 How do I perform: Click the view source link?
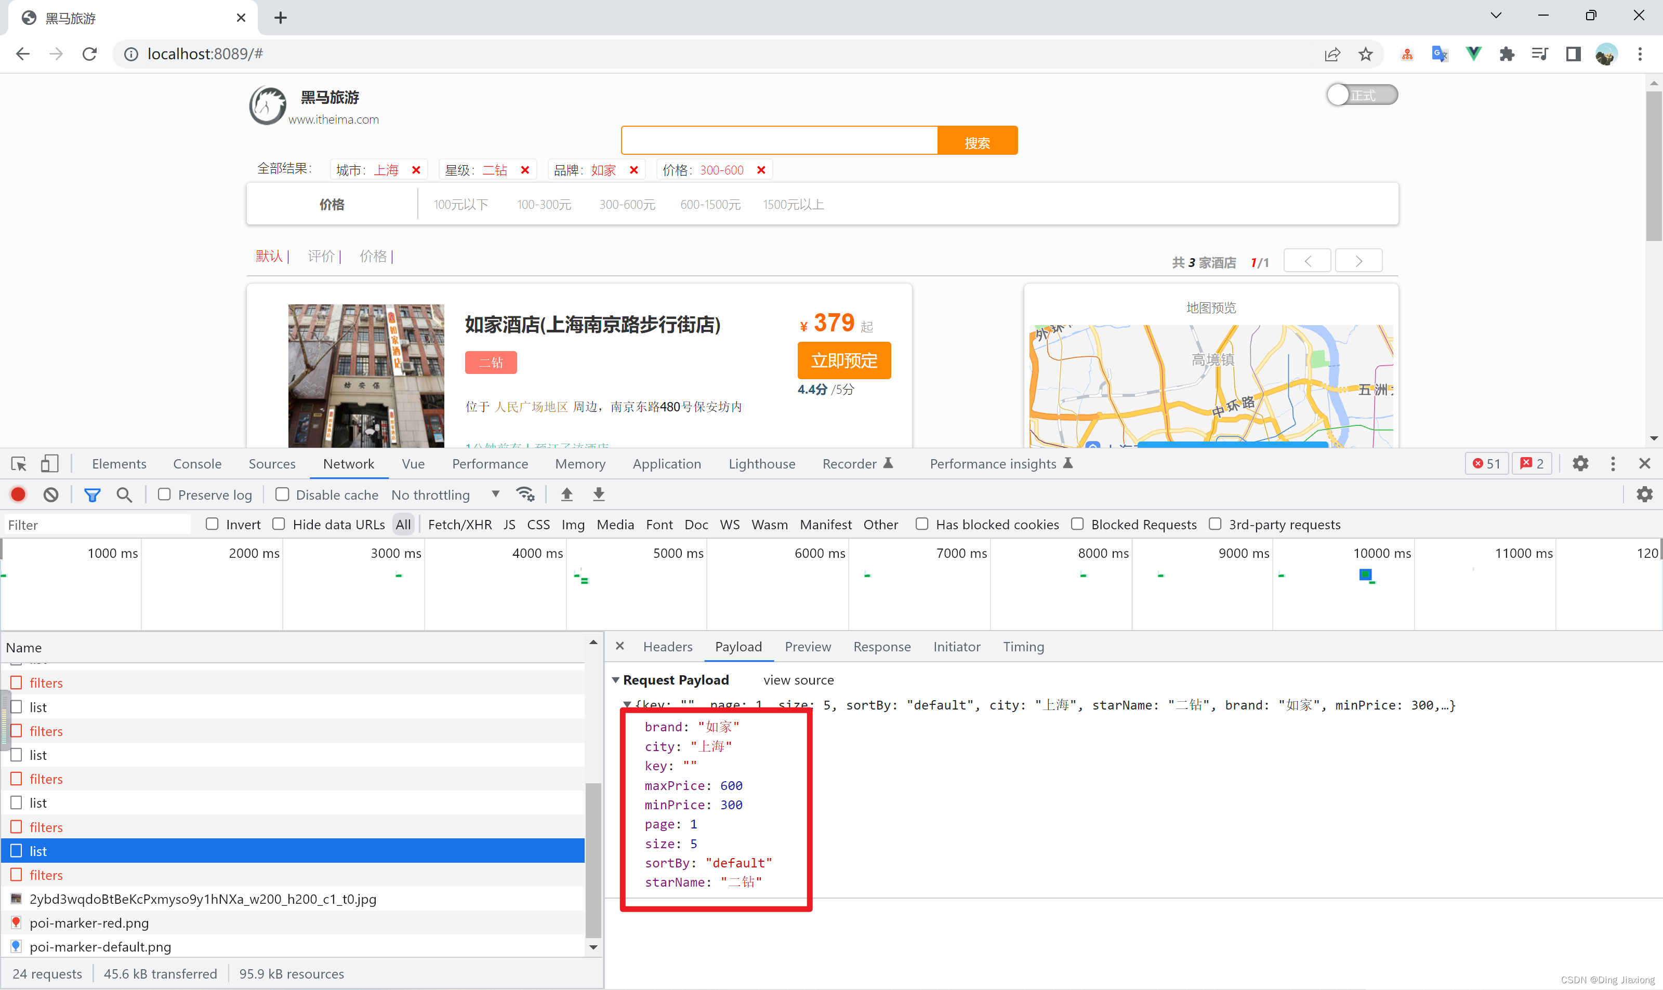(798, 680)
